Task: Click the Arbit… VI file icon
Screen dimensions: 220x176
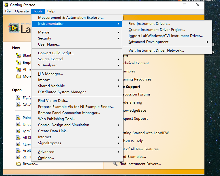Action: pyautogui.click(x=18, y=151)
